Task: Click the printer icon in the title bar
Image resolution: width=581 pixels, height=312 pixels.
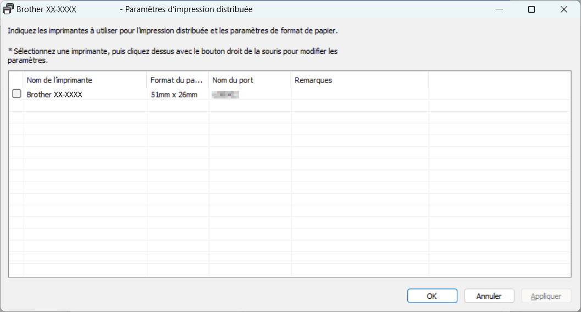Action: click(9, 9)
